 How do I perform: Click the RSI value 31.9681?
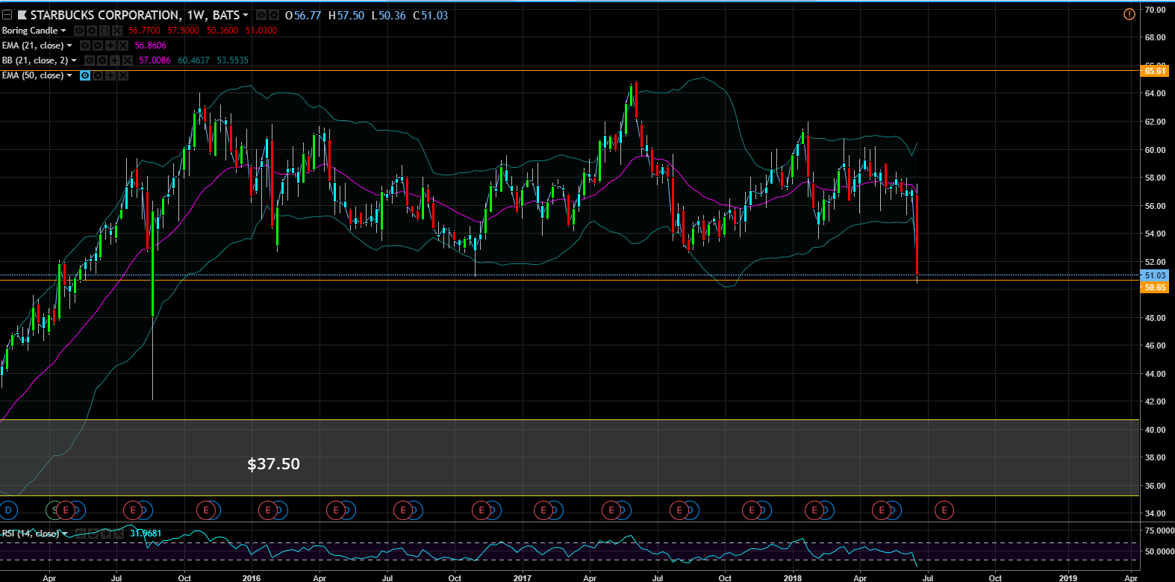point(146,533)
